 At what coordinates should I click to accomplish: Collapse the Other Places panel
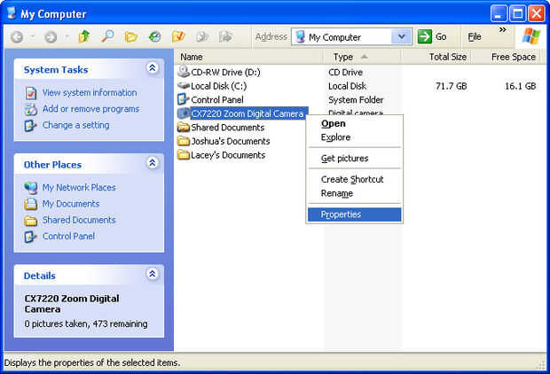coord(153,163)
